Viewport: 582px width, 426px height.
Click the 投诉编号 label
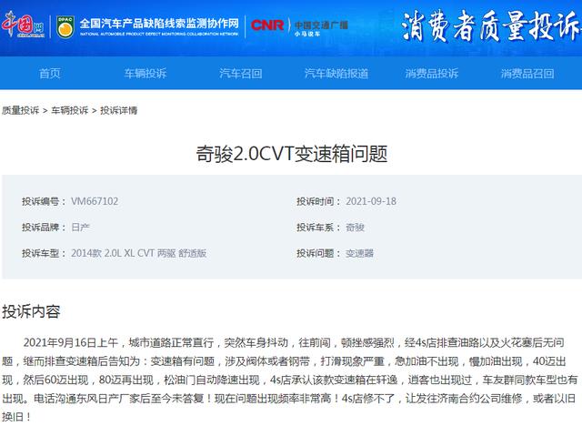(x=44, y=201)
